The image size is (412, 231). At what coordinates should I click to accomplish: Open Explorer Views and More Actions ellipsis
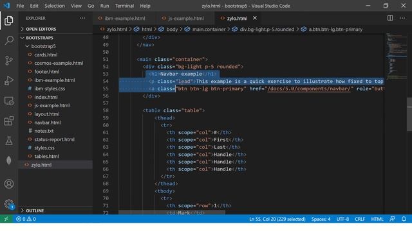tap(82, 18)
